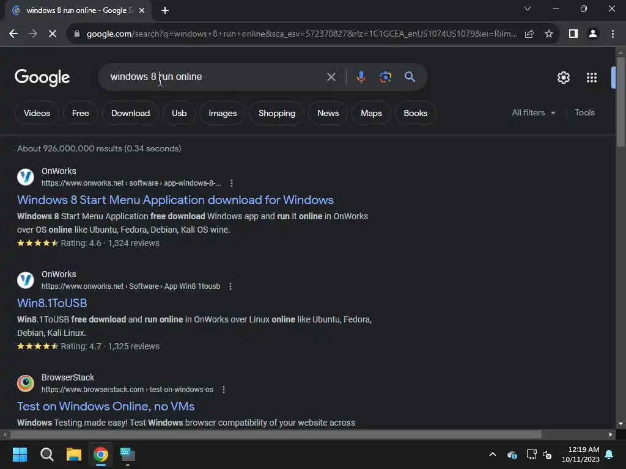Viewport: 626px width, 469px height.
Task: Open more options for first OnWorks result
Action: tap(232, 183)
